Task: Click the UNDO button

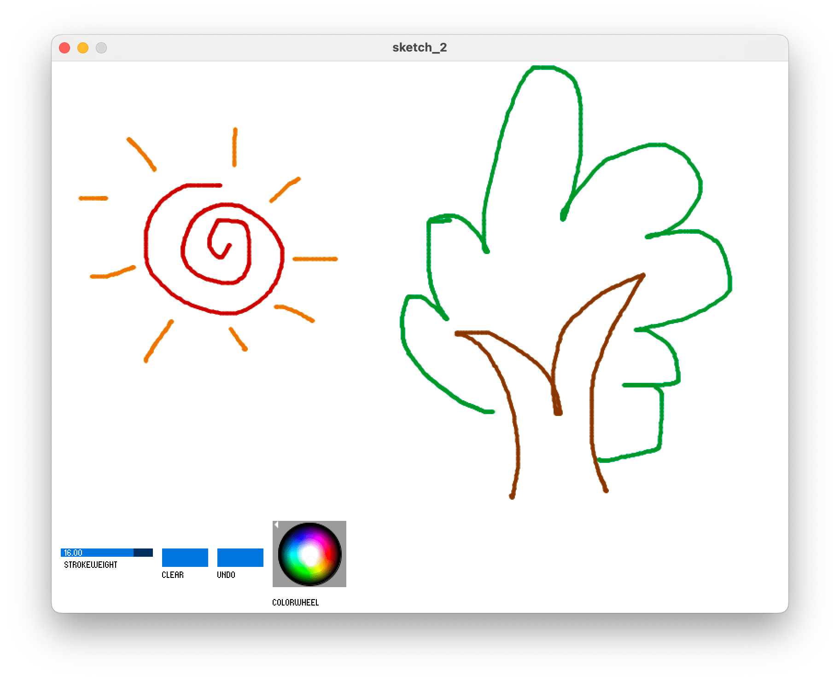Action: pyautogui.click(x=240, y=558)
